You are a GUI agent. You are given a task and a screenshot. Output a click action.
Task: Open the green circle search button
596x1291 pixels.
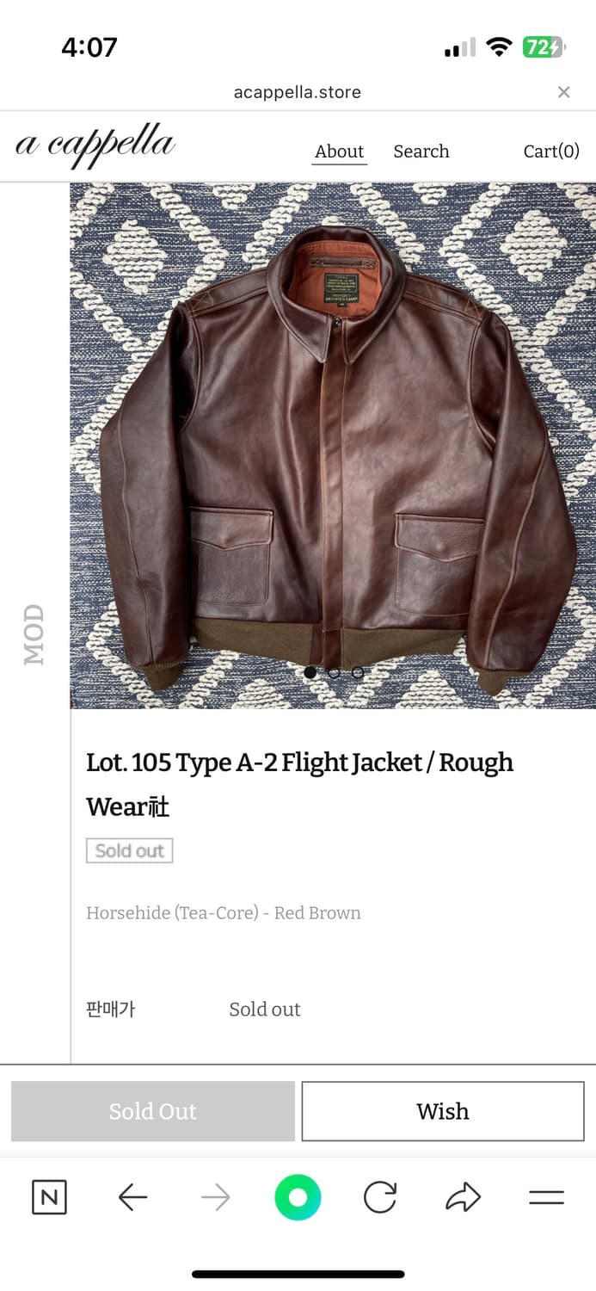point(298,1197)
